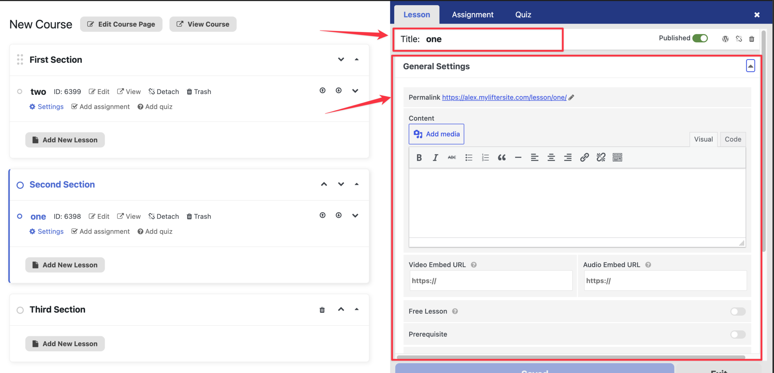This screenshot has height=373, width=774.
Task: Grab the First Section drag handle
Action: tap(20, 60)
